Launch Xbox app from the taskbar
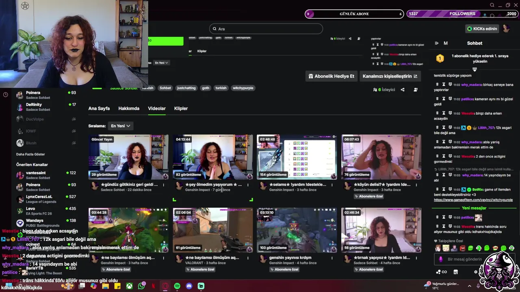 tap(129, 286)
